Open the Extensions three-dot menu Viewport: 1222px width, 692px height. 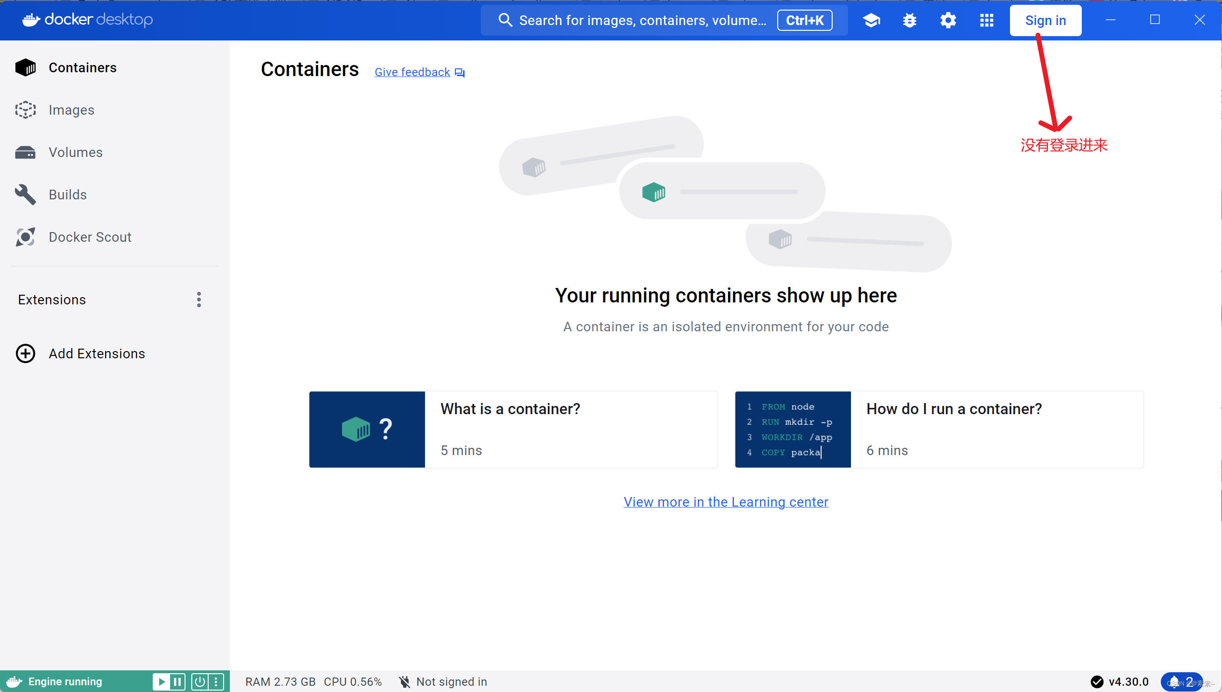199,300
